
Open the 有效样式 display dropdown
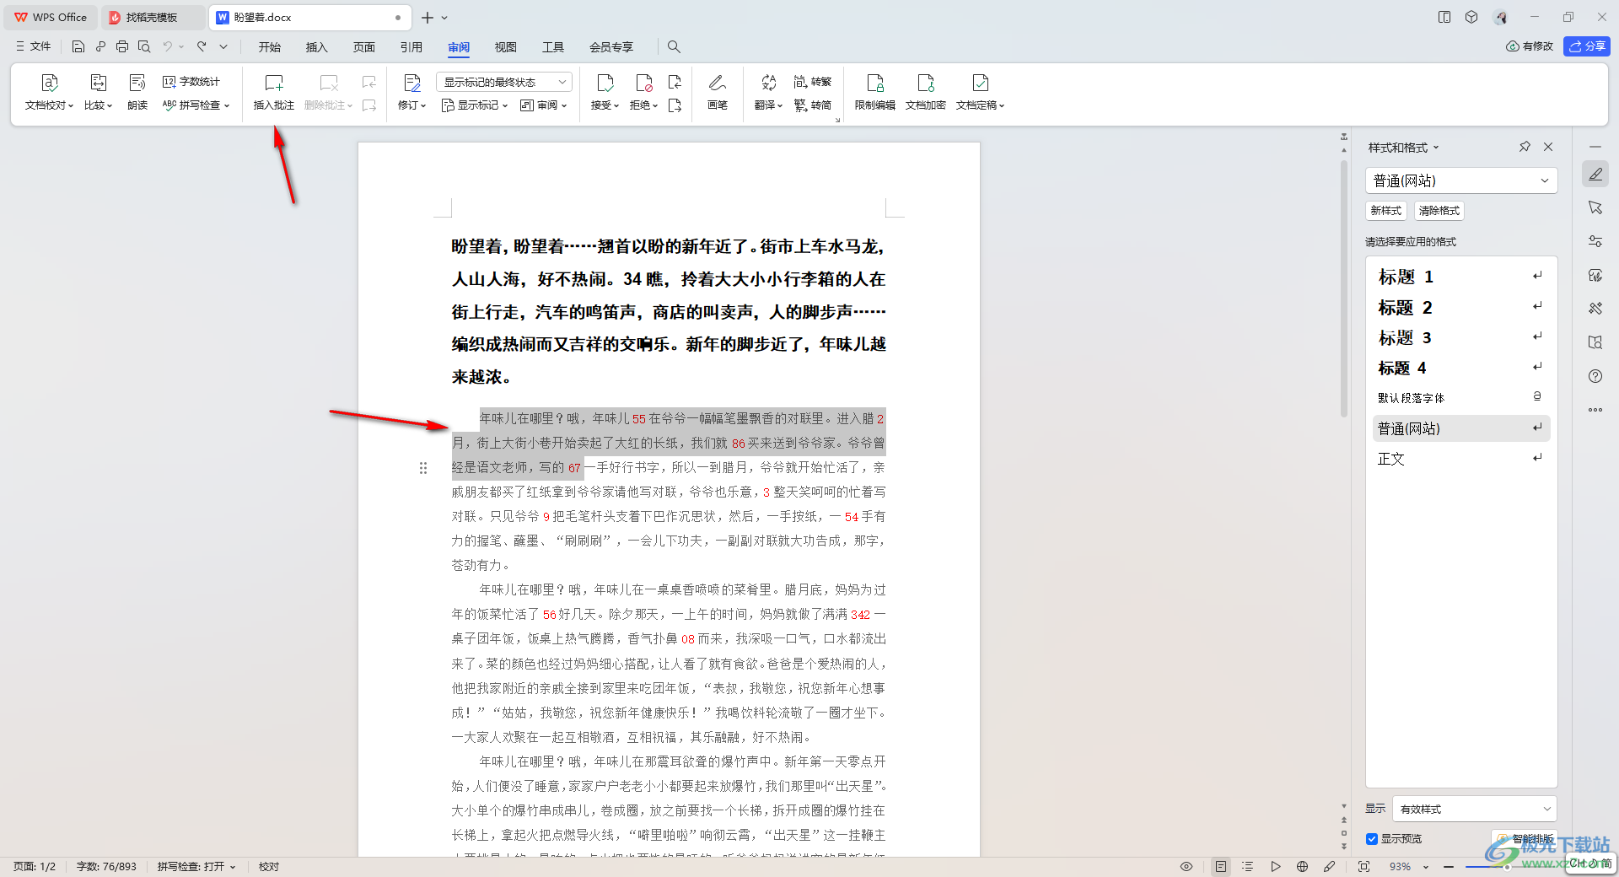pos(1475,809)
